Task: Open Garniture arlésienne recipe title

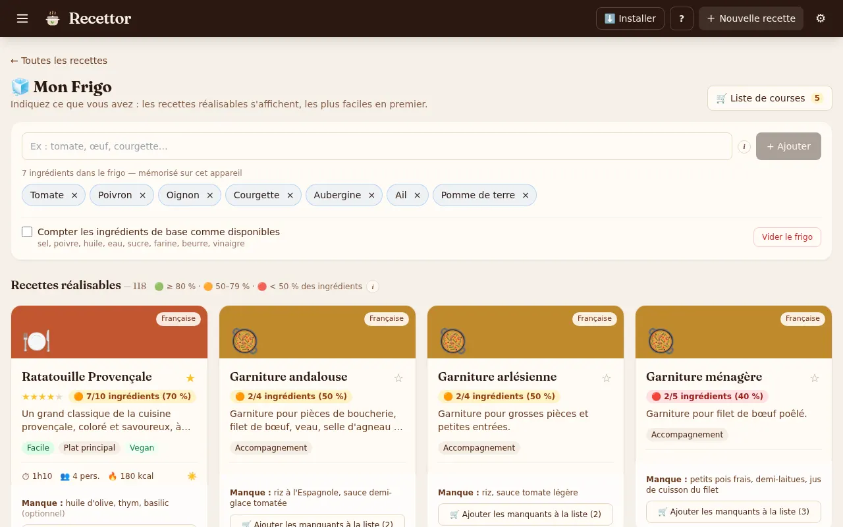Action: pos(497,377)
